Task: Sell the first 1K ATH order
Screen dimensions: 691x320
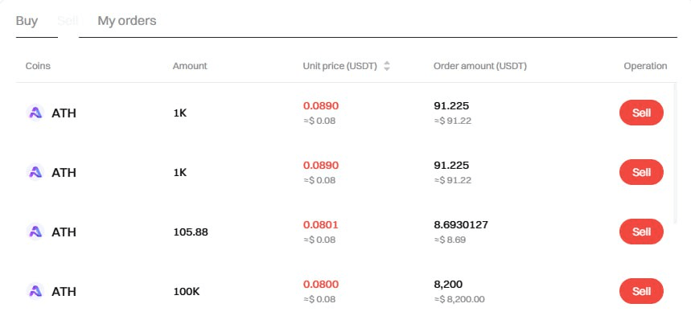Action: tap(641, 113)
